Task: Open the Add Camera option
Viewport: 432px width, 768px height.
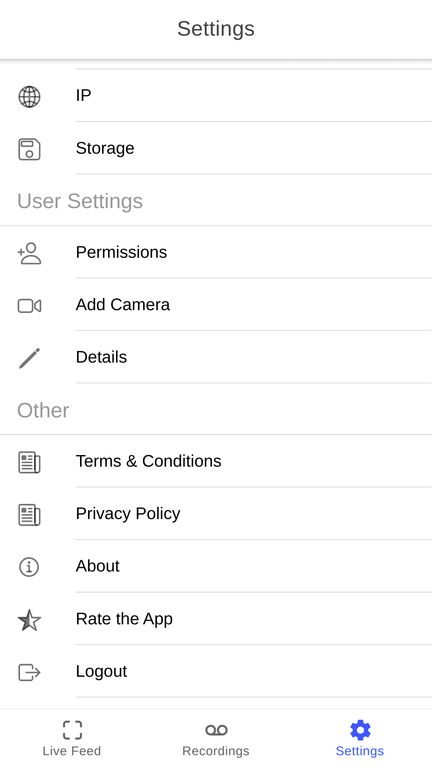Action: (x=123, y=305)
